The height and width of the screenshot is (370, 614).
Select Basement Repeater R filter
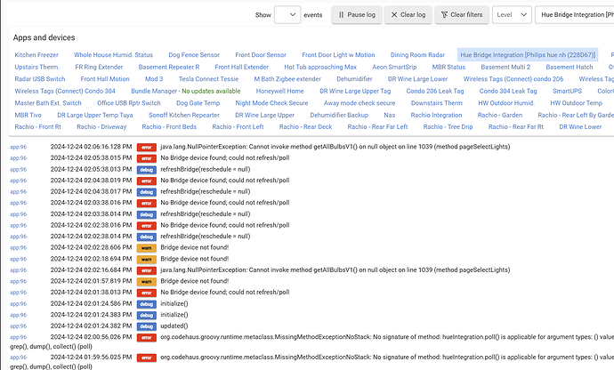pyautogui.click(x=169, y=68)
